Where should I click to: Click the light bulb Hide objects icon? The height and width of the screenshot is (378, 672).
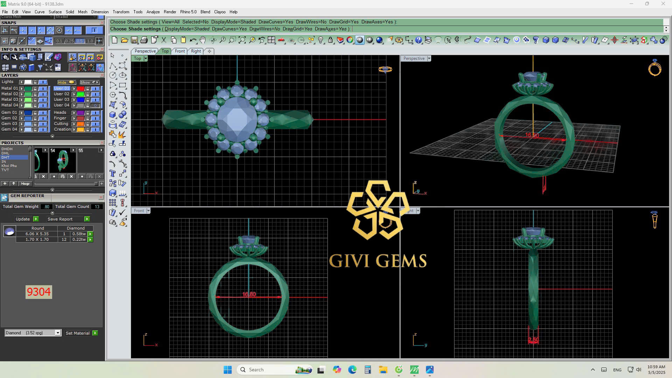pyautogui.click(x=321, y=40)
